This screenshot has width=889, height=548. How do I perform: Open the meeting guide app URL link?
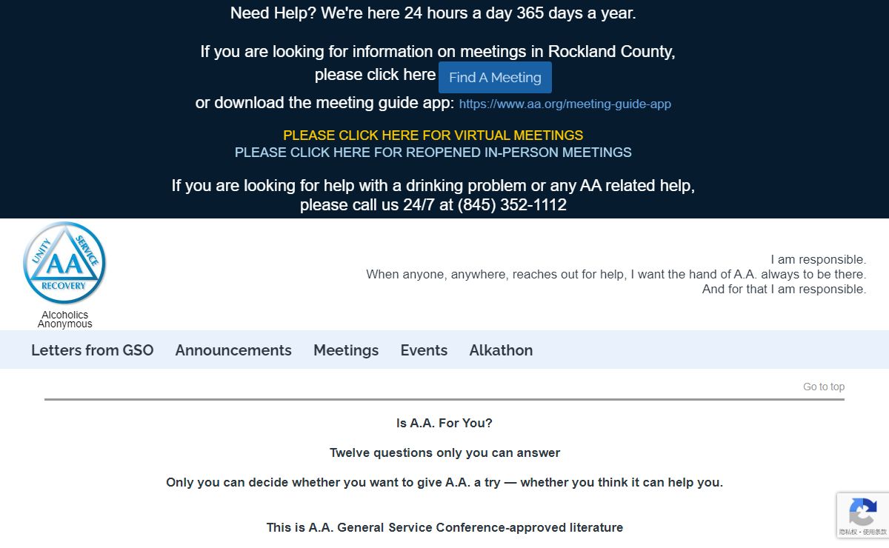[x=565, y=104]
